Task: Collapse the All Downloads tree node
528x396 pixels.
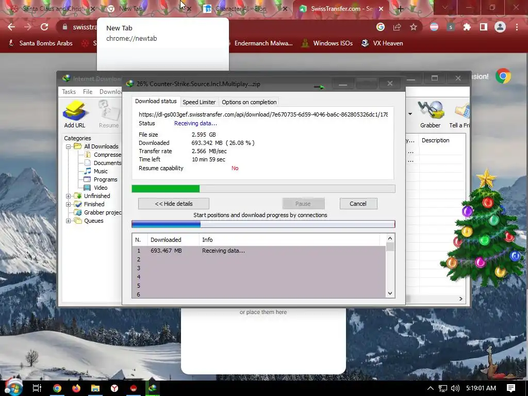Action: tap(69, 146)
